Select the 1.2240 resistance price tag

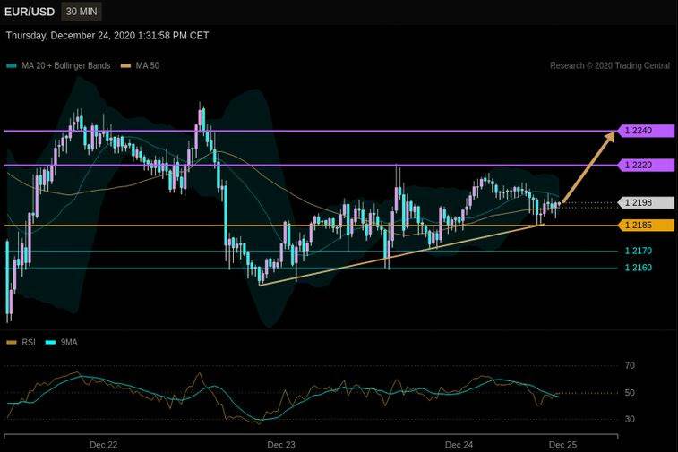pyautogui.click(x=646, y=131)
